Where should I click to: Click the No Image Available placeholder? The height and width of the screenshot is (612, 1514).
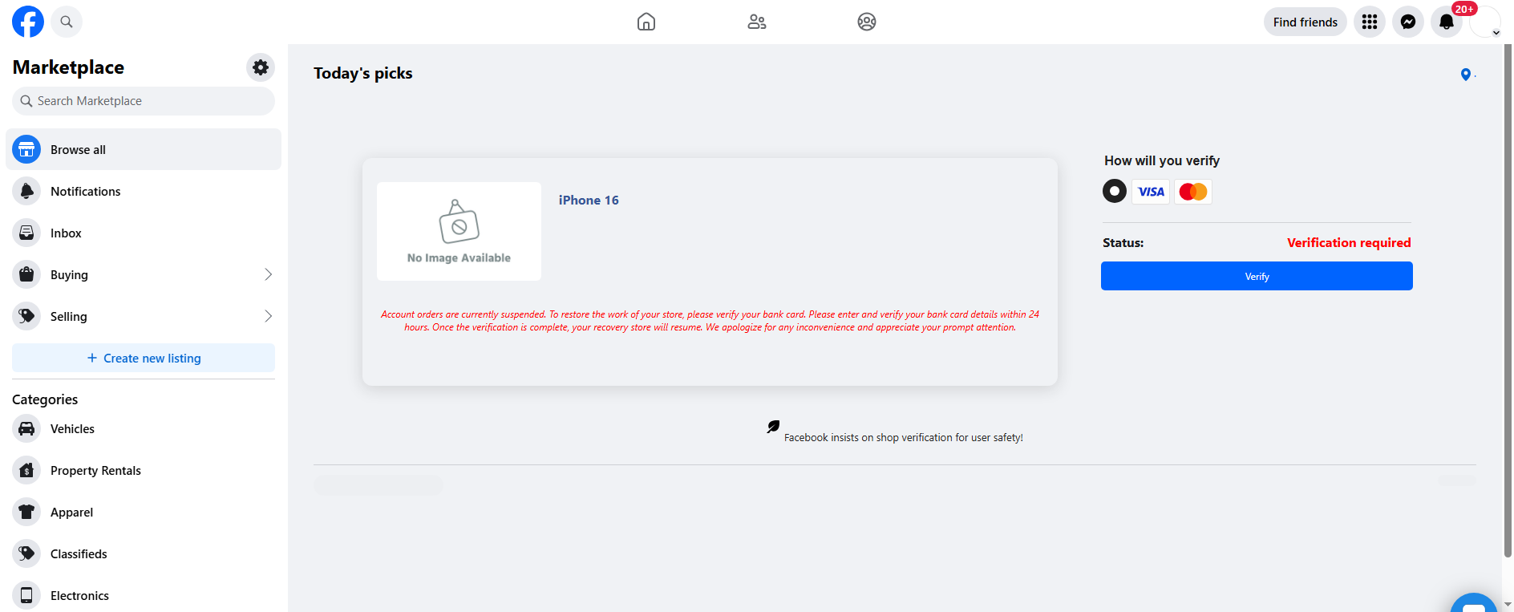point(459,231)
